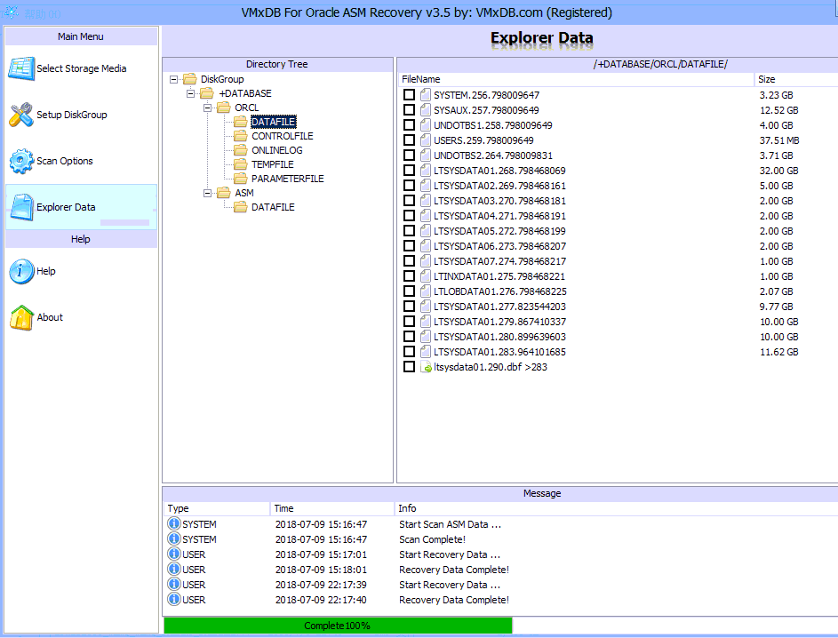The image size is (838, 638).
Task: Click the About house icon
Action: click(x=21, y=317)
